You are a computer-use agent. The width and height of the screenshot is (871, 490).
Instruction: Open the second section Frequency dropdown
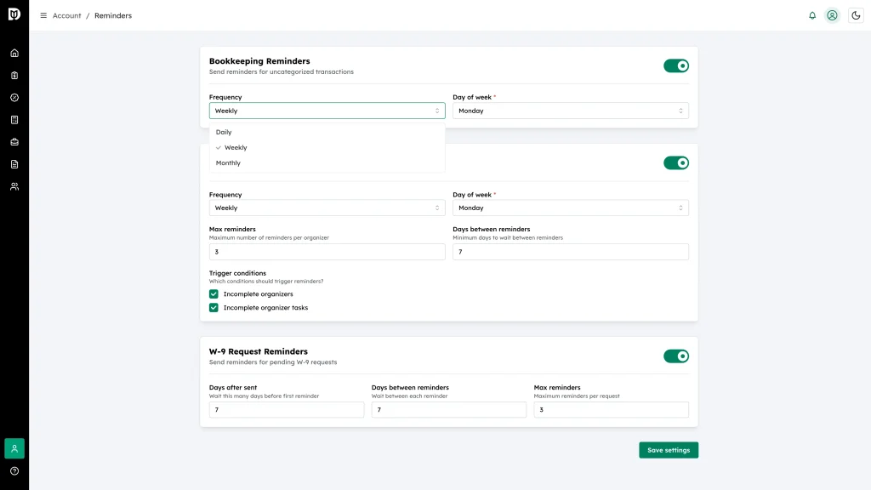point(327,208)
